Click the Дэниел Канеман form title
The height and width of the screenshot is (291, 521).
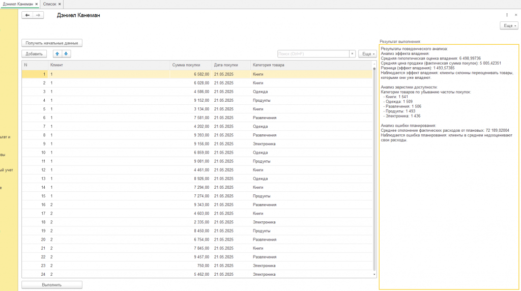78,15
